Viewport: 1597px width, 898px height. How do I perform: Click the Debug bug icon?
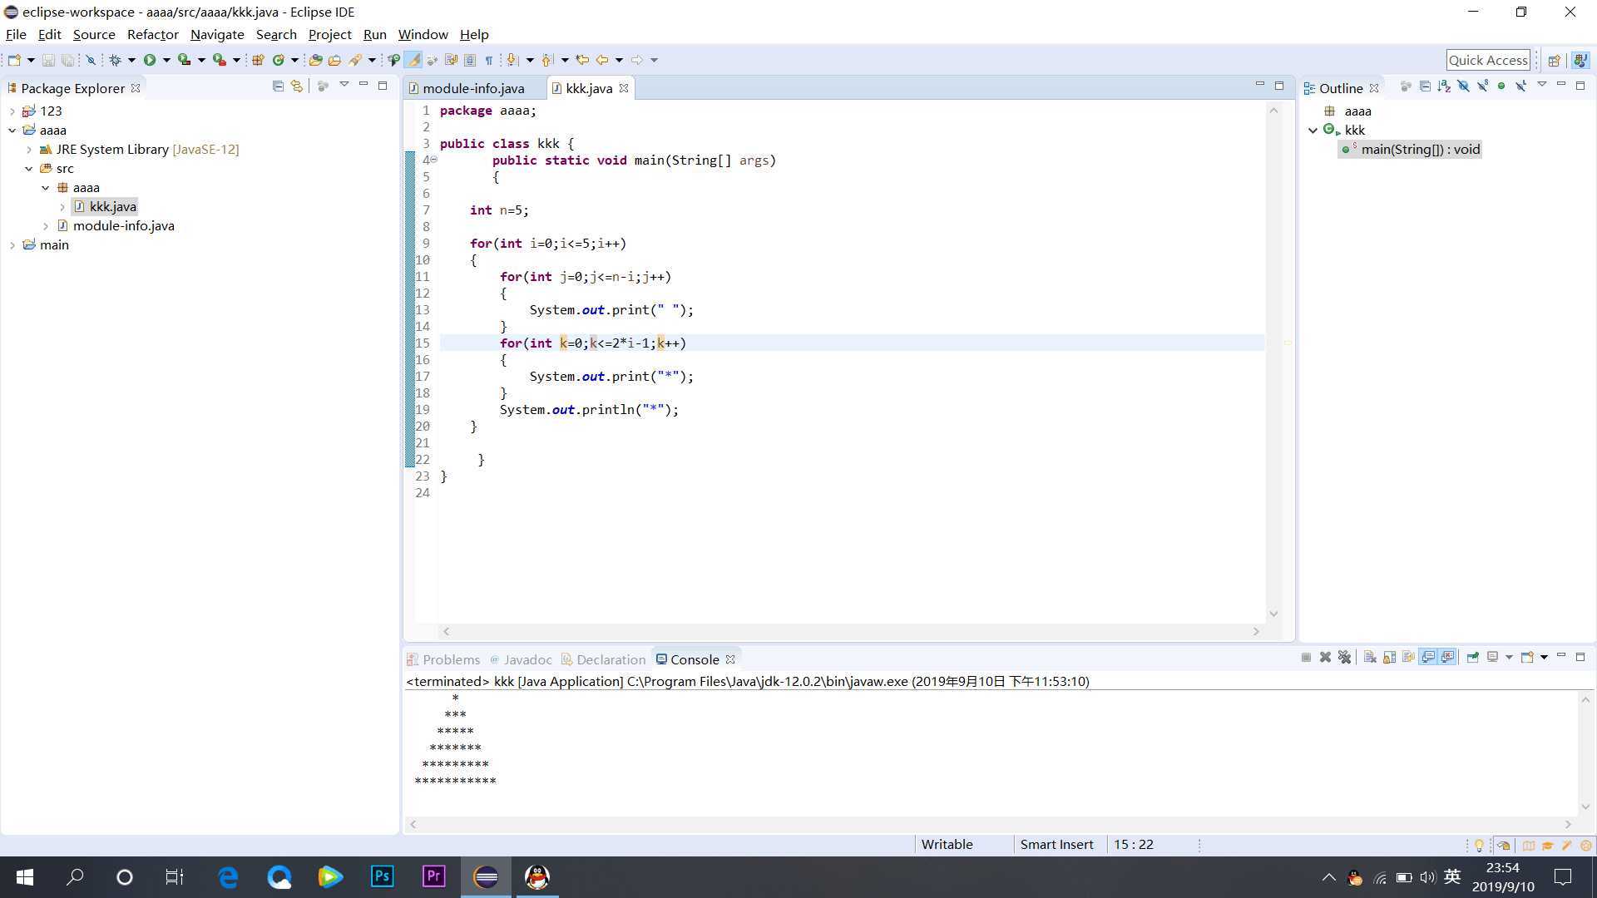point(115,60)
